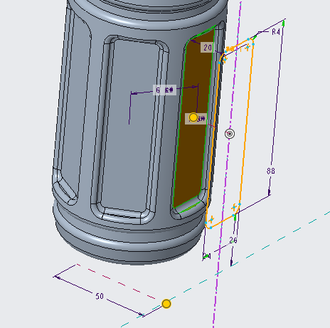Image resolution: width=330 pixels, height=328 pixels.
Task: Select the 24 offset dimension value
Action: pyautogui.click(x=207, y=256)
